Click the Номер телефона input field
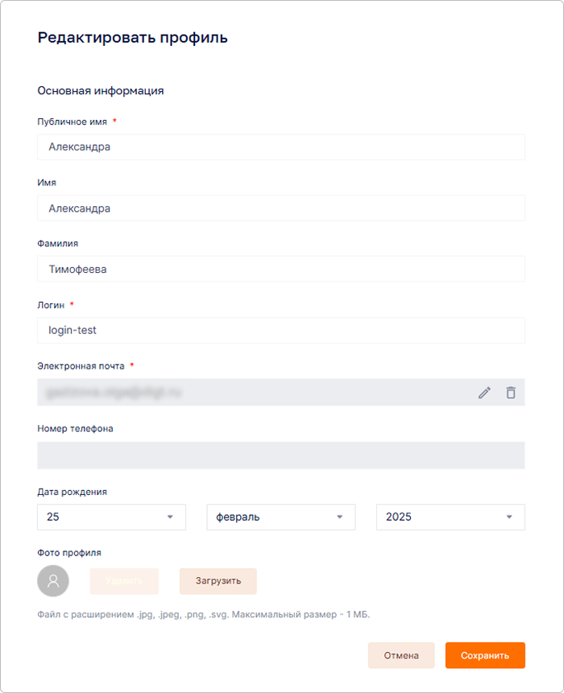The width and height of the screenshot is (564, 693). (x=281, y=456)
